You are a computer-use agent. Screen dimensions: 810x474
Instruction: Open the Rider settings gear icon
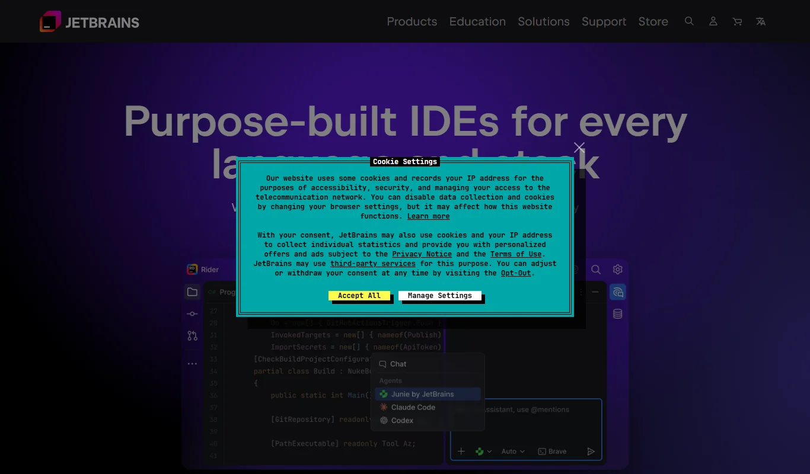pyautogui.click(x=618, y=270)
